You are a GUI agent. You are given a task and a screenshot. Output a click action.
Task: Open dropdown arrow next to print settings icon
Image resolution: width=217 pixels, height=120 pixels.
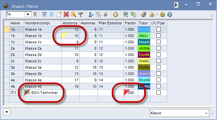click(157, 14)
